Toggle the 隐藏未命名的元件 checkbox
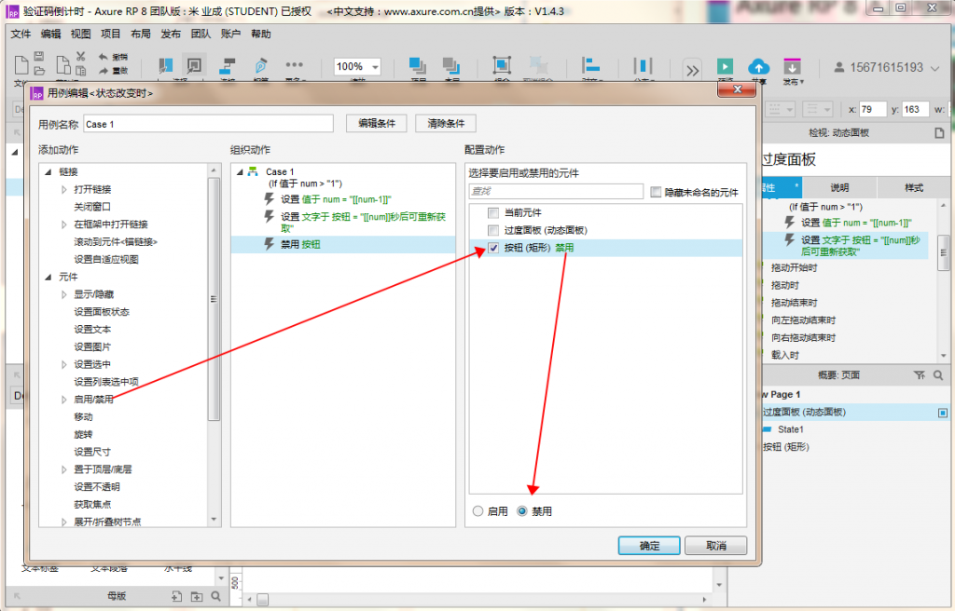Viewport: 955px width, 611px height. (x=657, y=192)
